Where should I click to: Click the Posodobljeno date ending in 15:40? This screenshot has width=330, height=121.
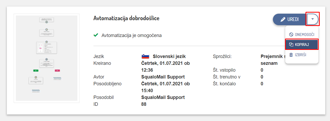pos(166,87)
